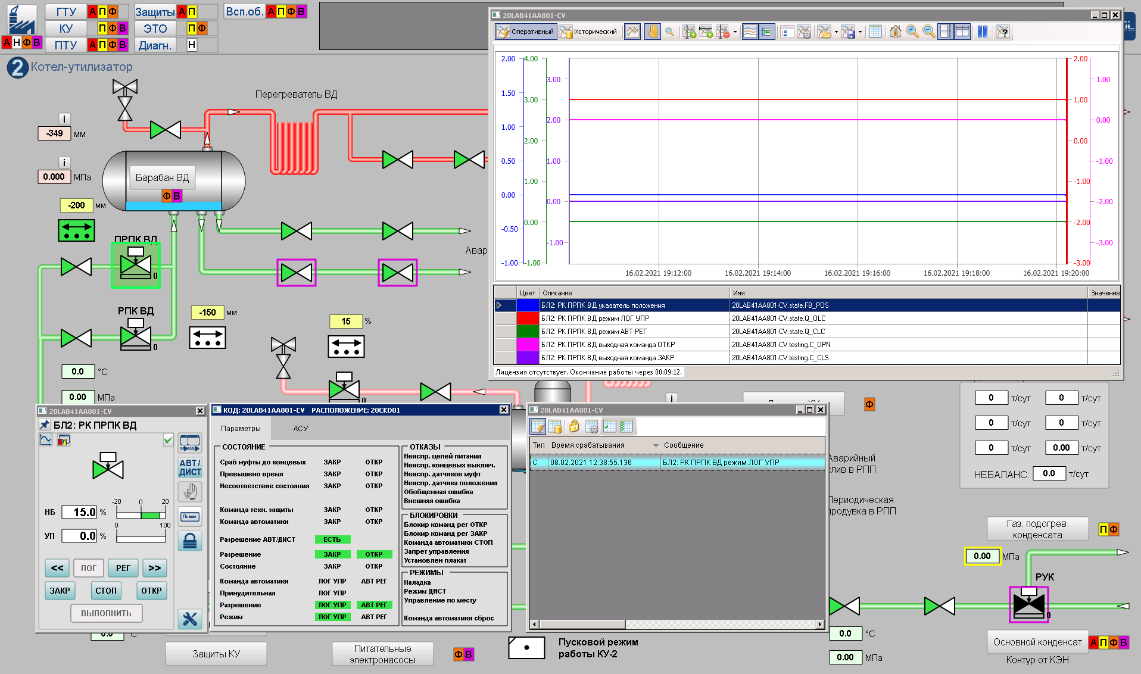The image size is (1141, 674).
Task: Select the Исторический trend mode
Action: coord(588,32)
